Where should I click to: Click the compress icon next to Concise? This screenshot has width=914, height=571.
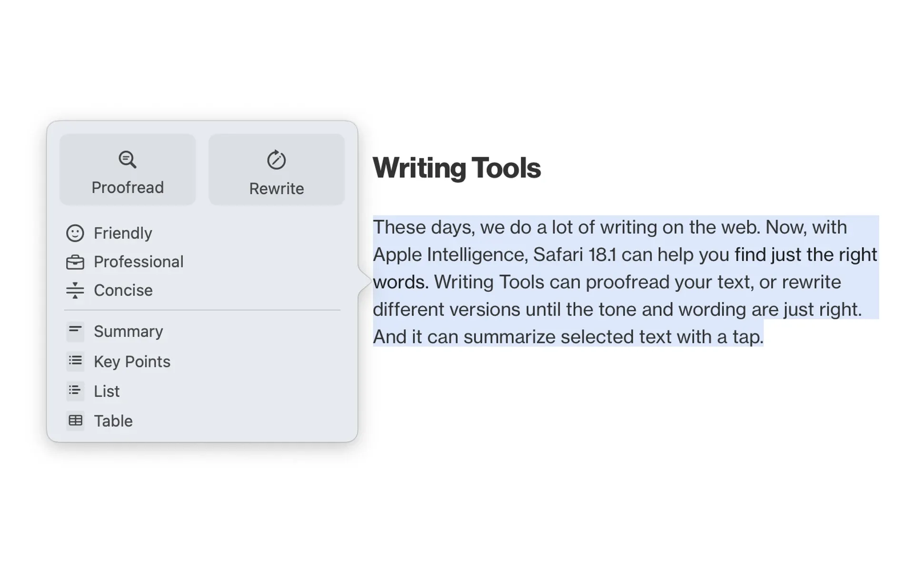click(x=75, y=290)
